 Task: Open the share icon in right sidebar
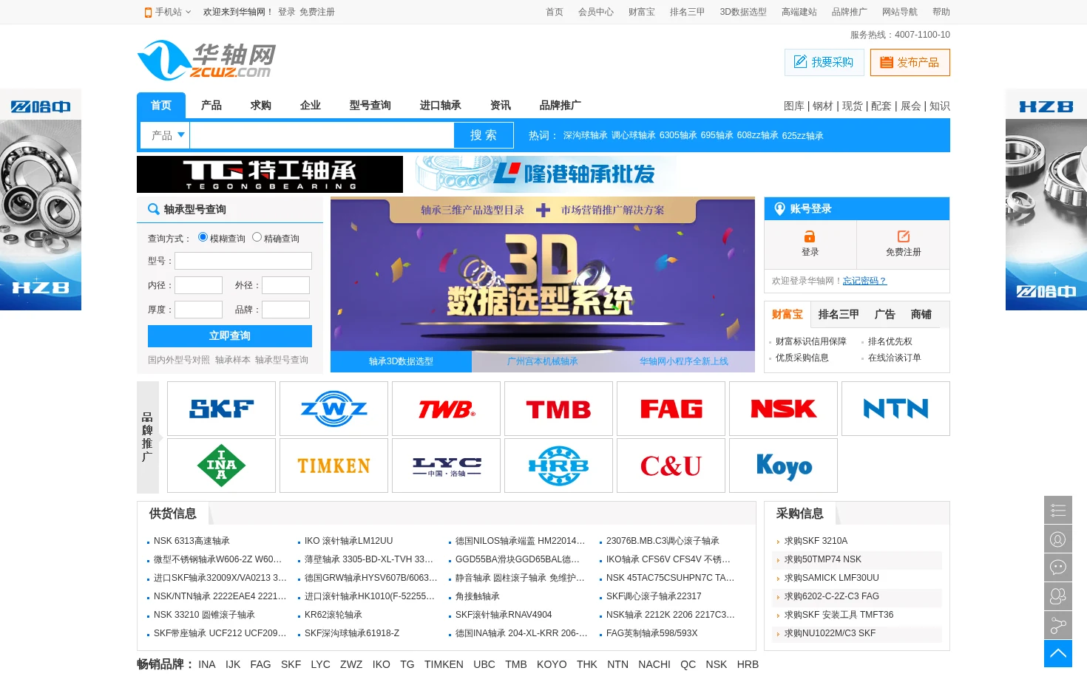1058,625
